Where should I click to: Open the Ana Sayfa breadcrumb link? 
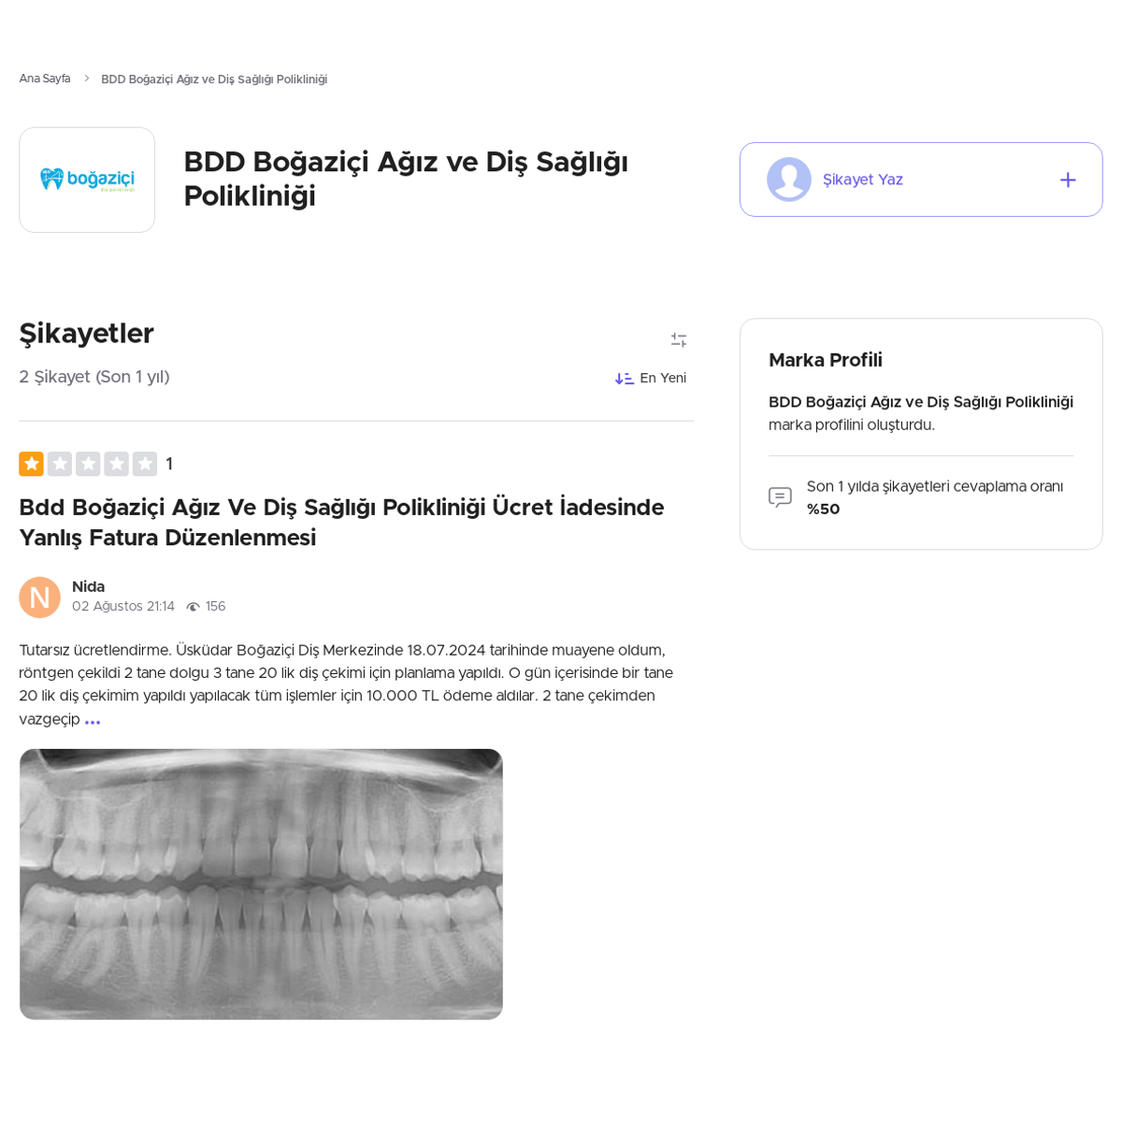[45, 79]
